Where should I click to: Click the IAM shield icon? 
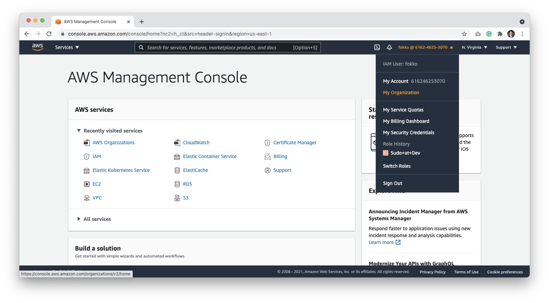87,156
